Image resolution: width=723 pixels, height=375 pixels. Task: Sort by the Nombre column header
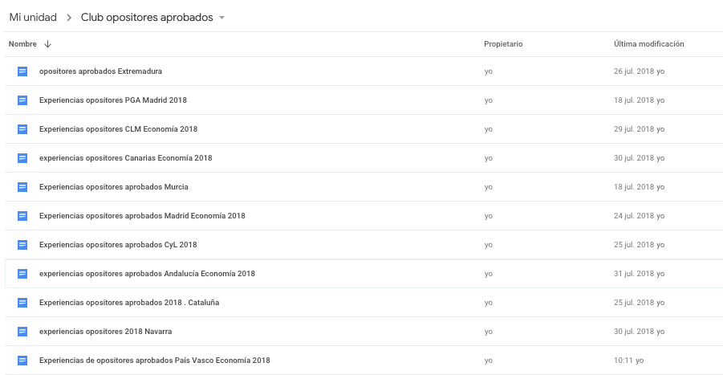pos(22,44)
